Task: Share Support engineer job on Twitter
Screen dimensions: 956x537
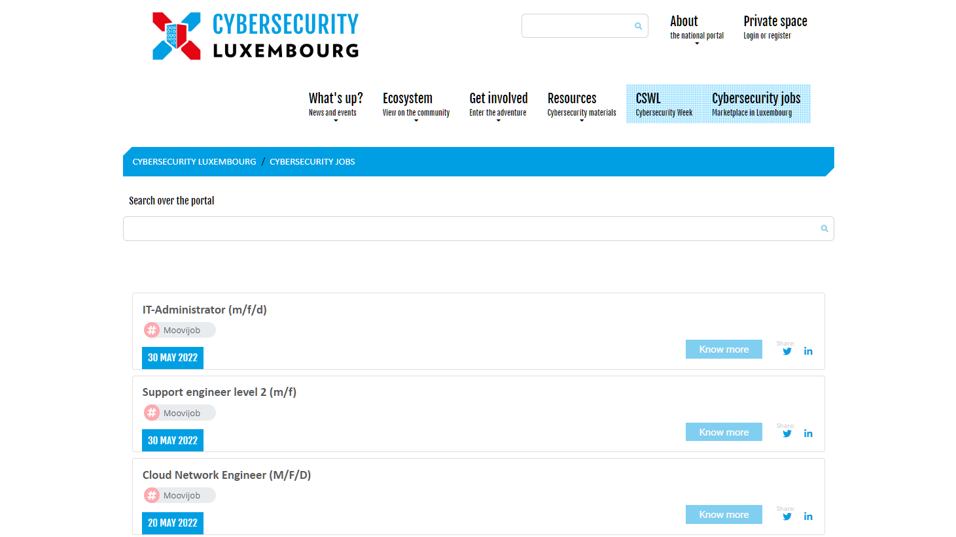Action: point(787,434)
